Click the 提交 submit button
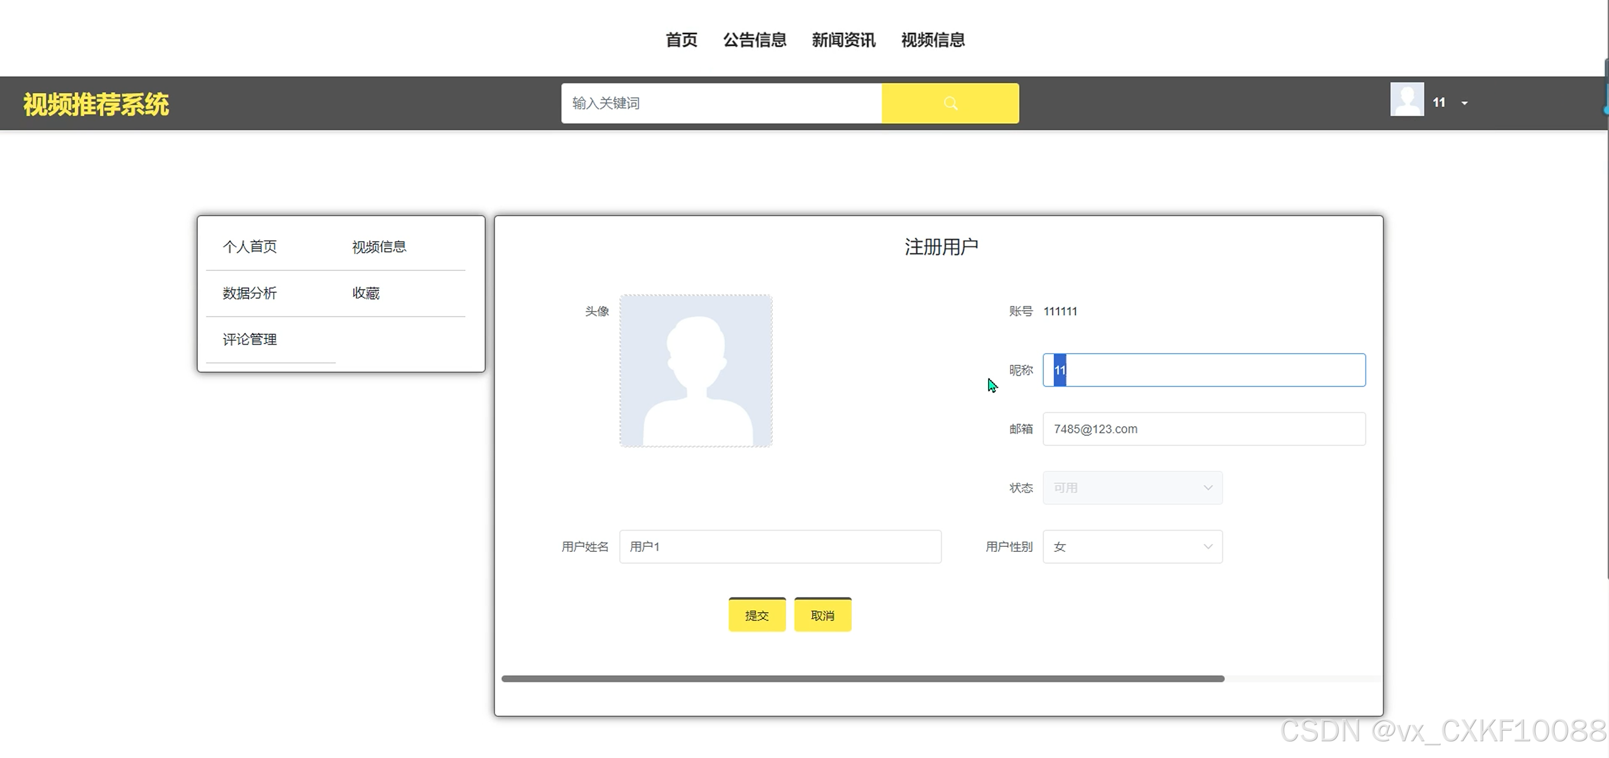Image resolution: width=1609 pixels, height=758 pixels. (756, 615)
